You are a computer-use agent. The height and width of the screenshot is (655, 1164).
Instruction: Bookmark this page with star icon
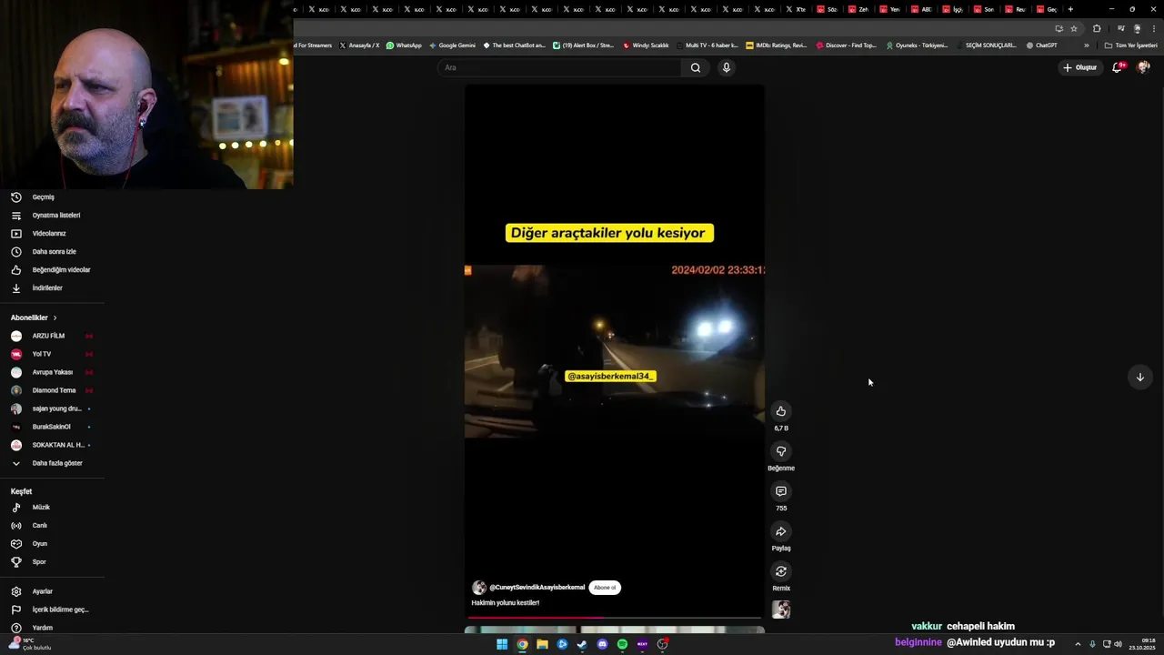[1074, 28]
